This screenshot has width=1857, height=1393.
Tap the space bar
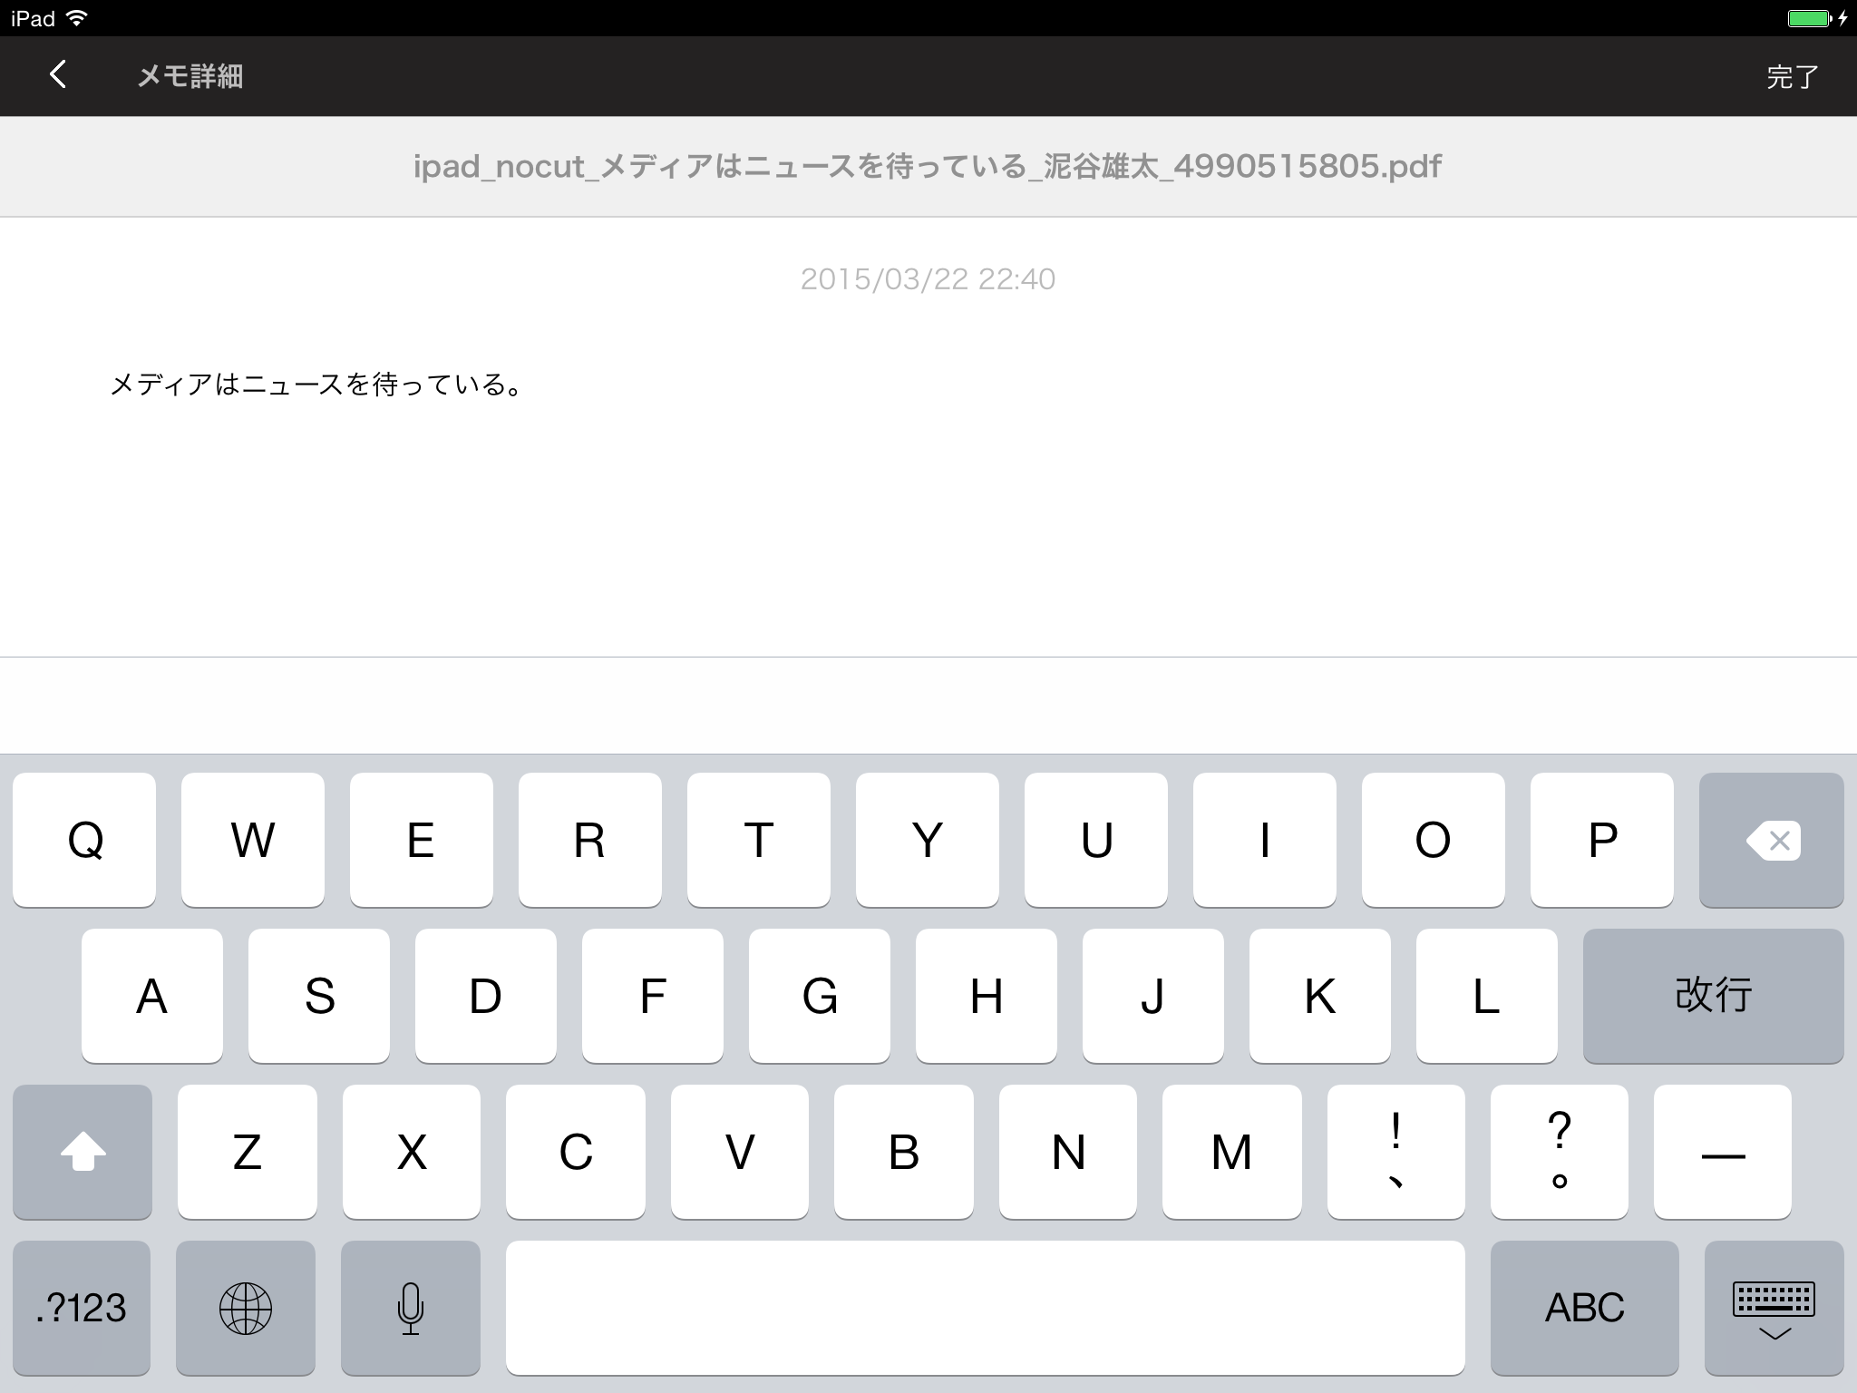click(986, 1308)
